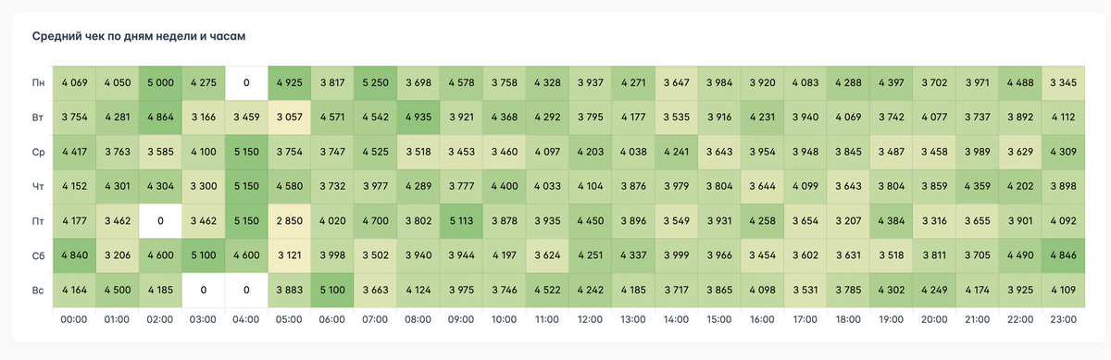
Task: Click the Пн 23:00 cell with 3 345
Action: 1063,83
